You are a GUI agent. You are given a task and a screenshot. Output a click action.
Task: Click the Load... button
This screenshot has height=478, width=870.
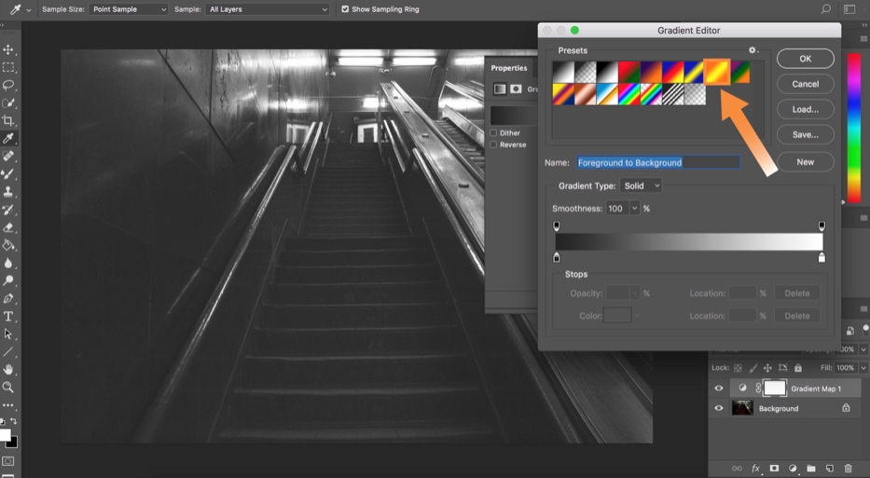(805, 109)
